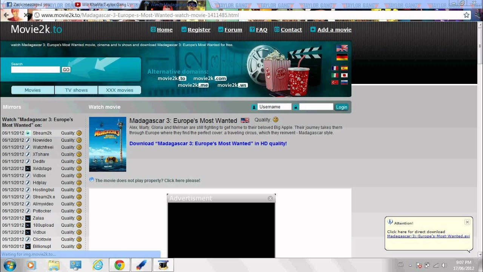This screenshot has width=483, height=272.
Task: Open Windows Explorer folder in taskbar
Action: coord(54,265)
